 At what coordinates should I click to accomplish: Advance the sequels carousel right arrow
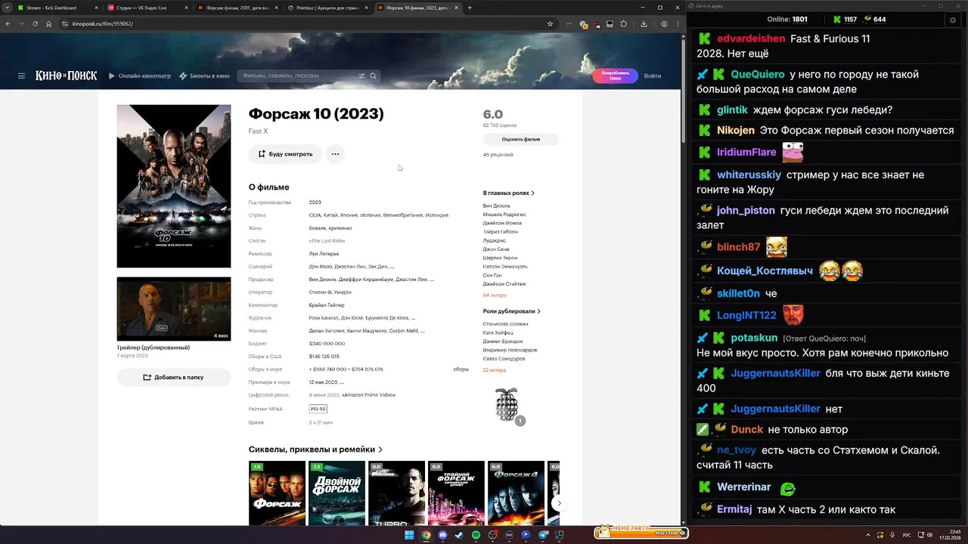[559, 503]
